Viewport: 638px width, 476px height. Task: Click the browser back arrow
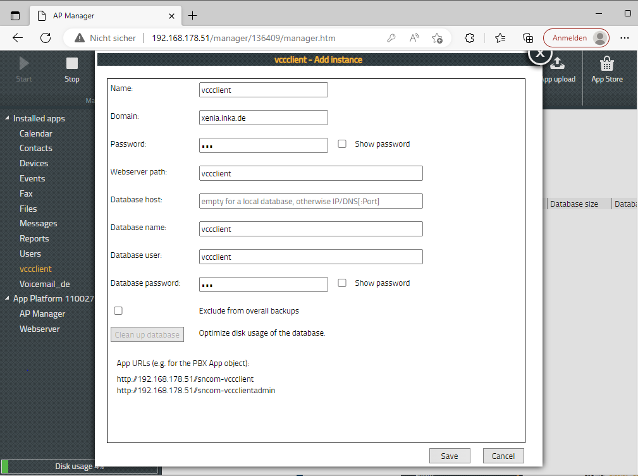click(18, 38)
